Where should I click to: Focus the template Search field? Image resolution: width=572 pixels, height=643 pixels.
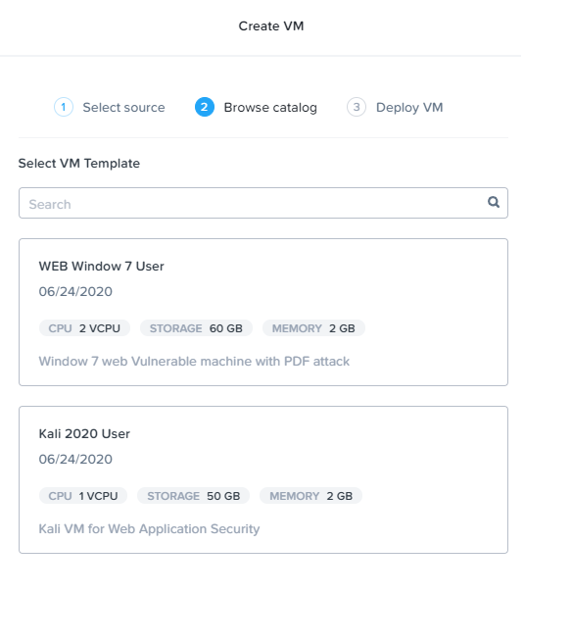point(263,203)
